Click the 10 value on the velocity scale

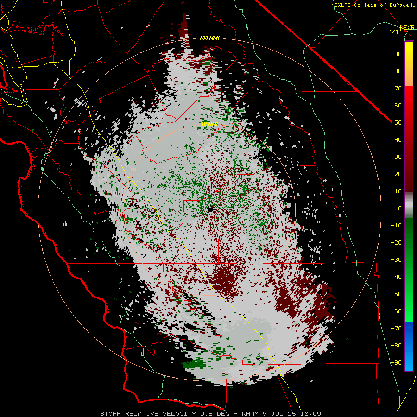point(398,191)
